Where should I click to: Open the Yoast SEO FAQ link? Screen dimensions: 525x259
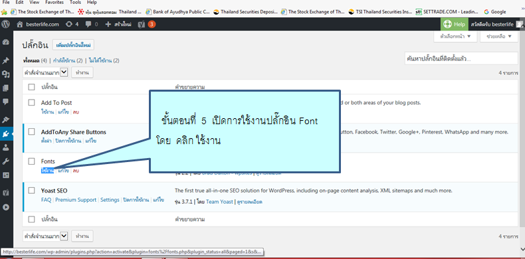(x=47, y=200)
